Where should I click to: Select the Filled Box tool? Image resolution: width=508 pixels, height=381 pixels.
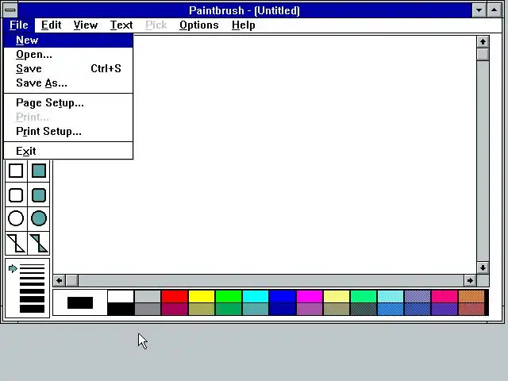(x=39, y=171)
